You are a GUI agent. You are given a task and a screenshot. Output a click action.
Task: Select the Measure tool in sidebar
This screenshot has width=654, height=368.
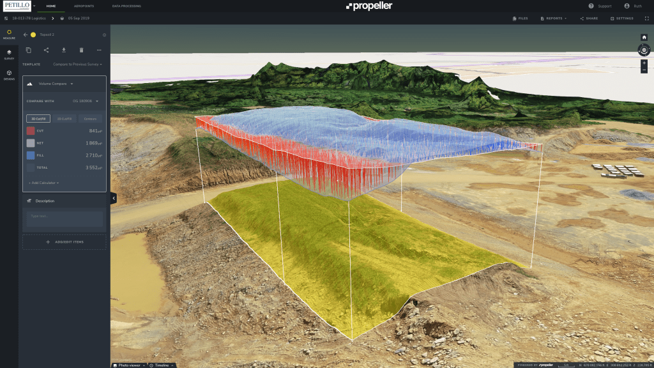pyautogui.click(x=9, y=34)
